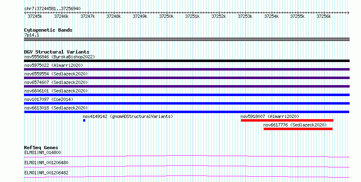Select nsv6617776 (Sedlazeck2020) label
361x182 pixels.
(x=295, y=125)
